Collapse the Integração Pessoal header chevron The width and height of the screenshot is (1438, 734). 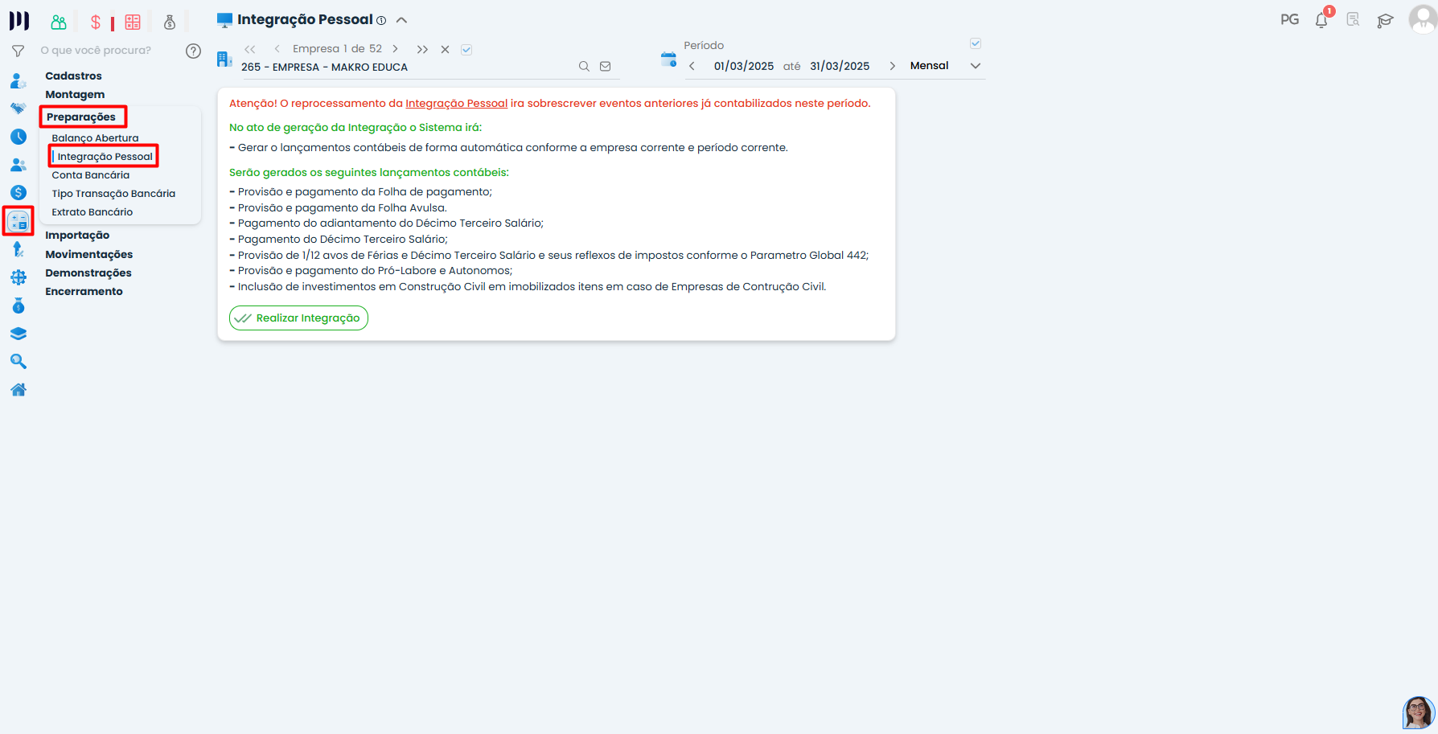pos(401,20)
